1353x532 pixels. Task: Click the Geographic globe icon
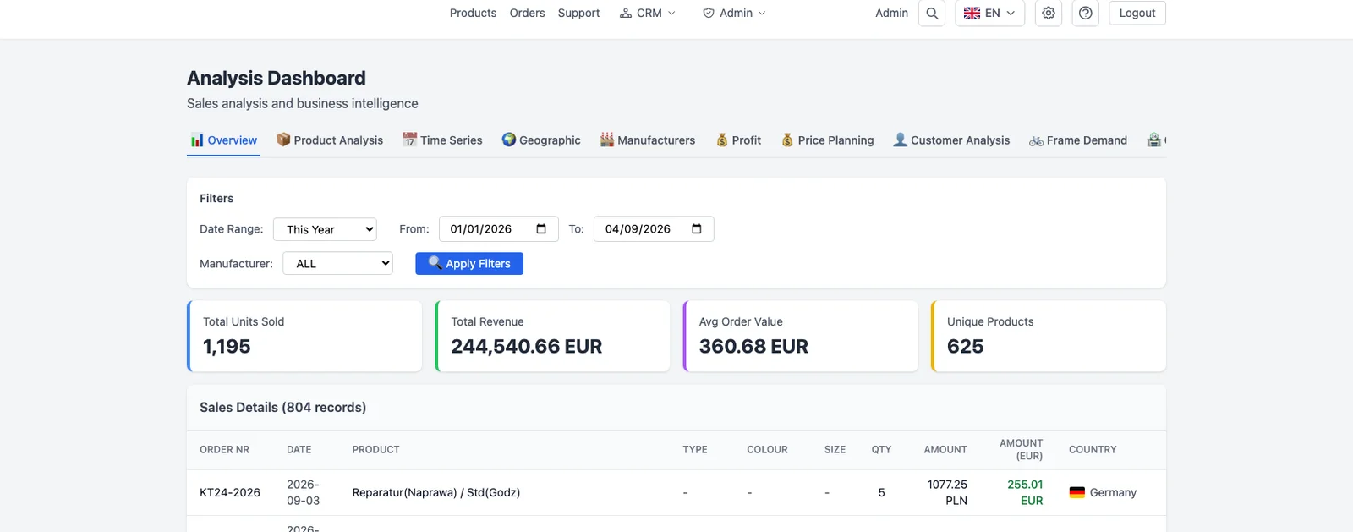pos(508,140)
